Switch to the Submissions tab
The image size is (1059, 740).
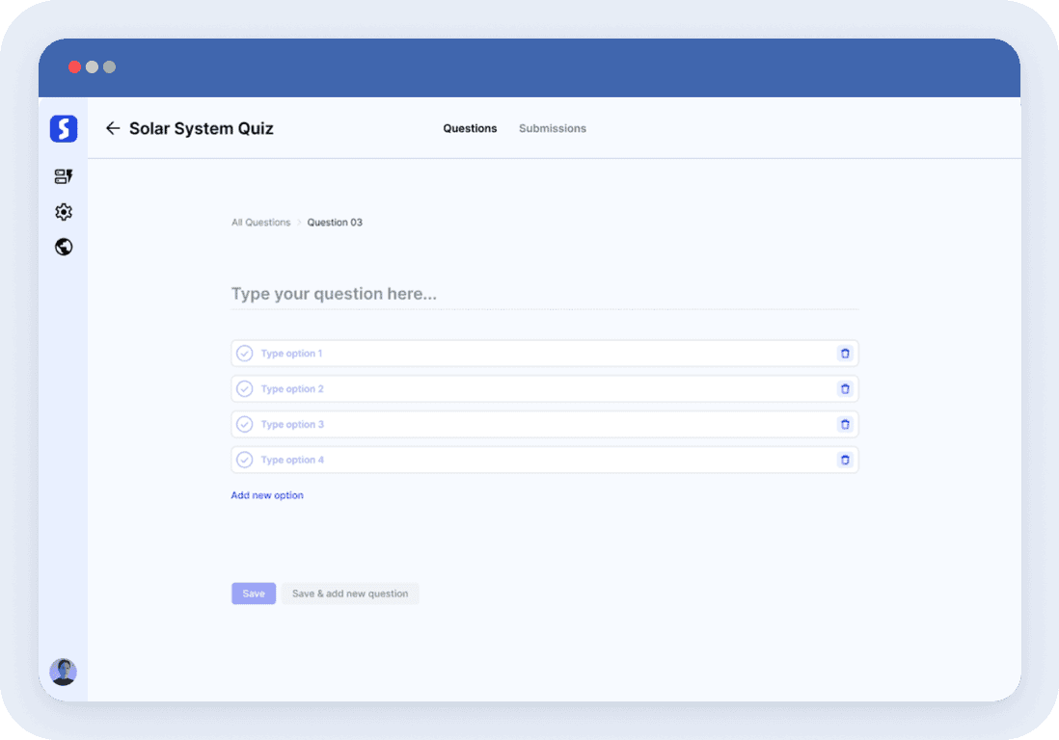(553, 128)
